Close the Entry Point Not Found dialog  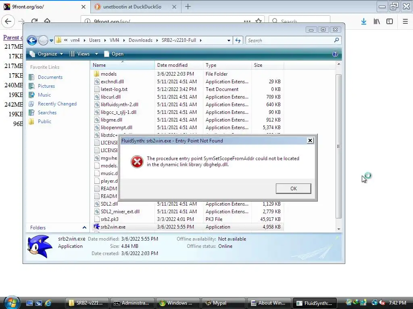click(x=310, y=140)
